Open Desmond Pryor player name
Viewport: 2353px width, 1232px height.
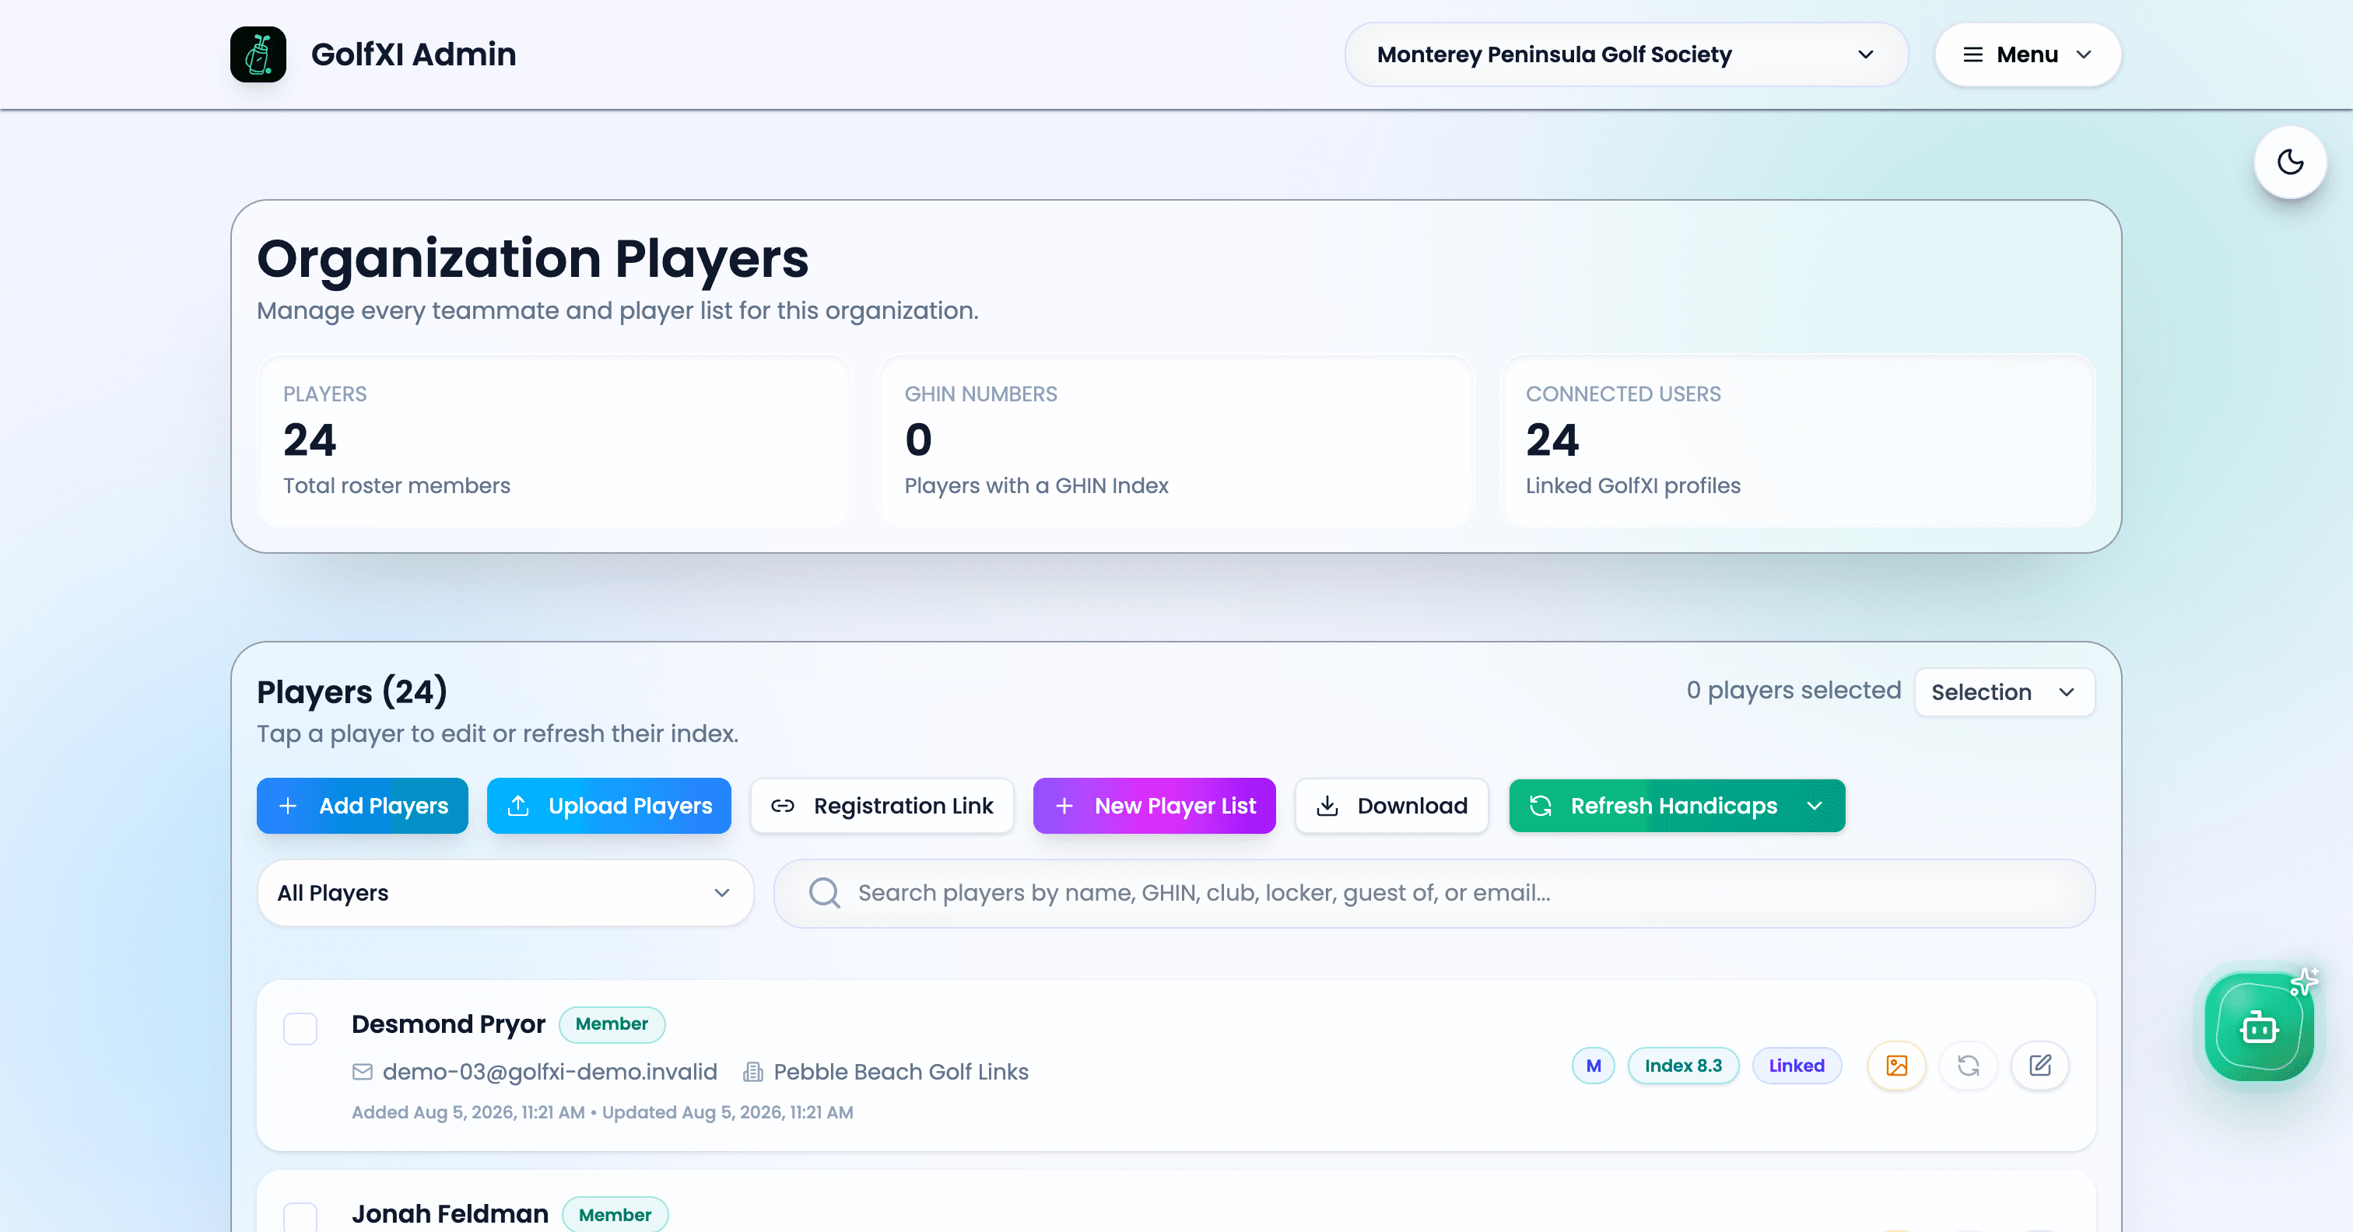447,1024
